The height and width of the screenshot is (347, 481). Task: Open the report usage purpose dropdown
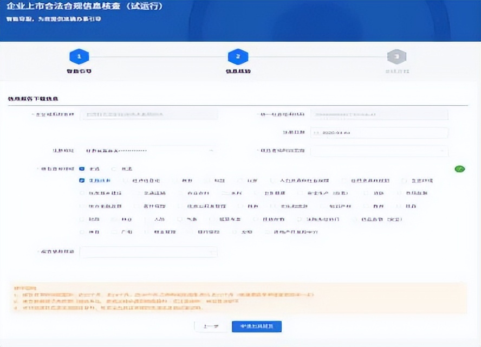tap(148, 252)
